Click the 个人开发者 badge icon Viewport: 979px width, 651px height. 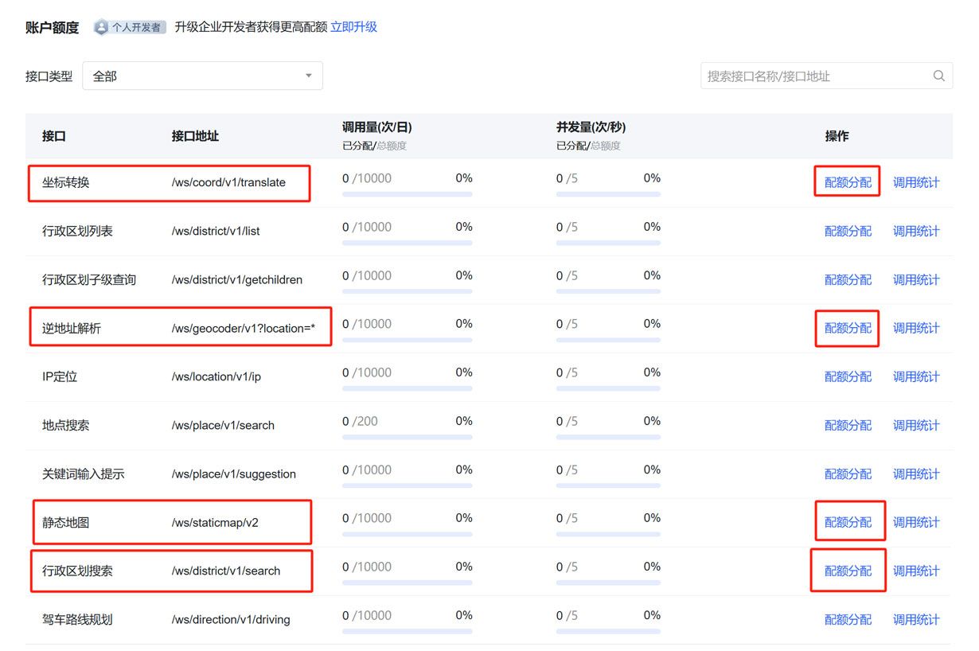(x=101, y=27)
